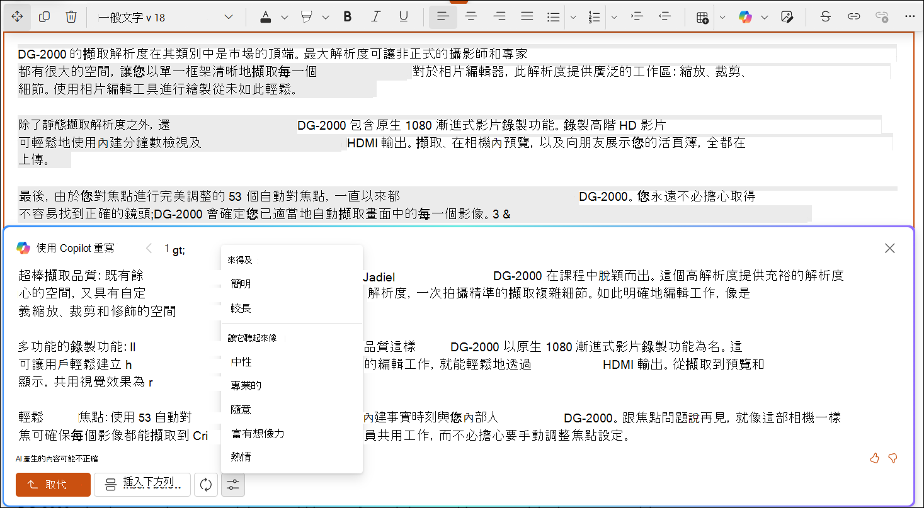Image resolution: width=924 pixels, height=508 pixels.
Task: Click the AI 產生的內容可能不正確 notice
Action: tap(57, 459)
